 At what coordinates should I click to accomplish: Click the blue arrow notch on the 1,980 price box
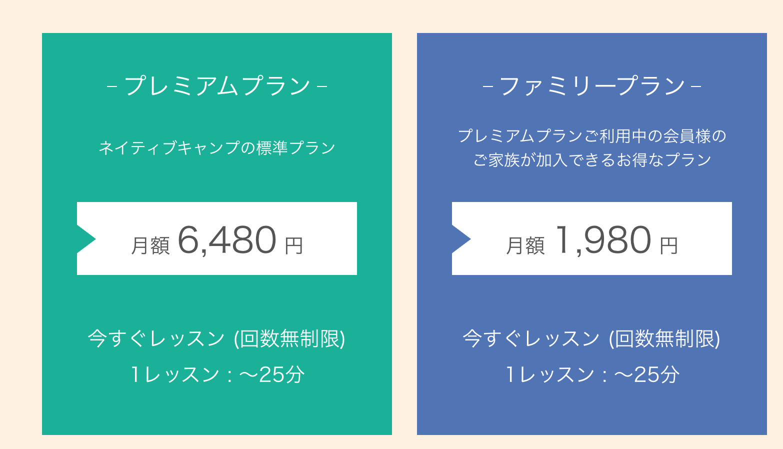pos(460,239)
